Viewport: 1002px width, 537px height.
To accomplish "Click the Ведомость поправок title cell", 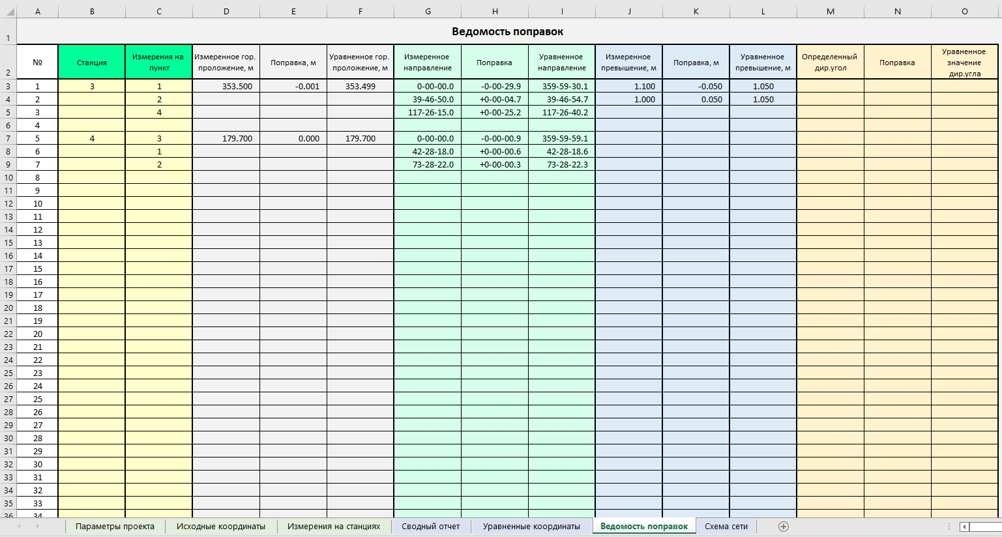I will tap(507, 31).
